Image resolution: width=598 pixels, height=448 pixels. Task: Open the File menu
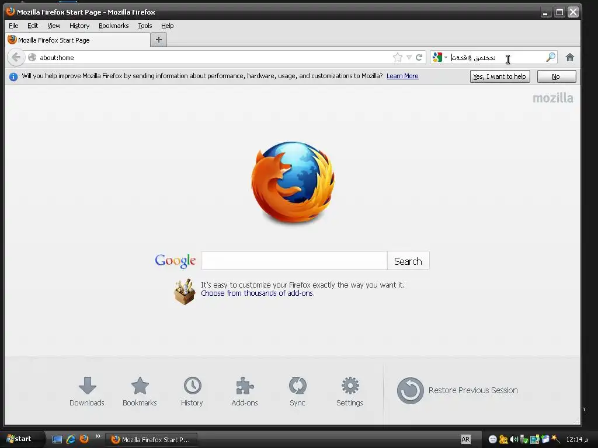13,26
